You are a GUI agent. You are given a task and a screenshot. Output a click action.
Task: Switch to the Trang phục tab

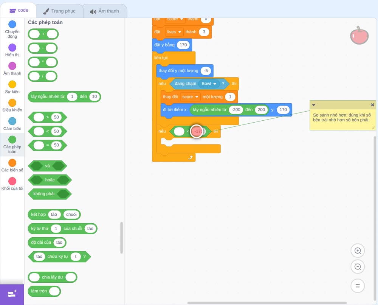point(59,11)
